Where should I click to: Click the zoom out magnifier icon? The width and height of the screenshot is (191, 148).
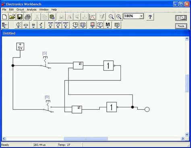click(111, 17)
